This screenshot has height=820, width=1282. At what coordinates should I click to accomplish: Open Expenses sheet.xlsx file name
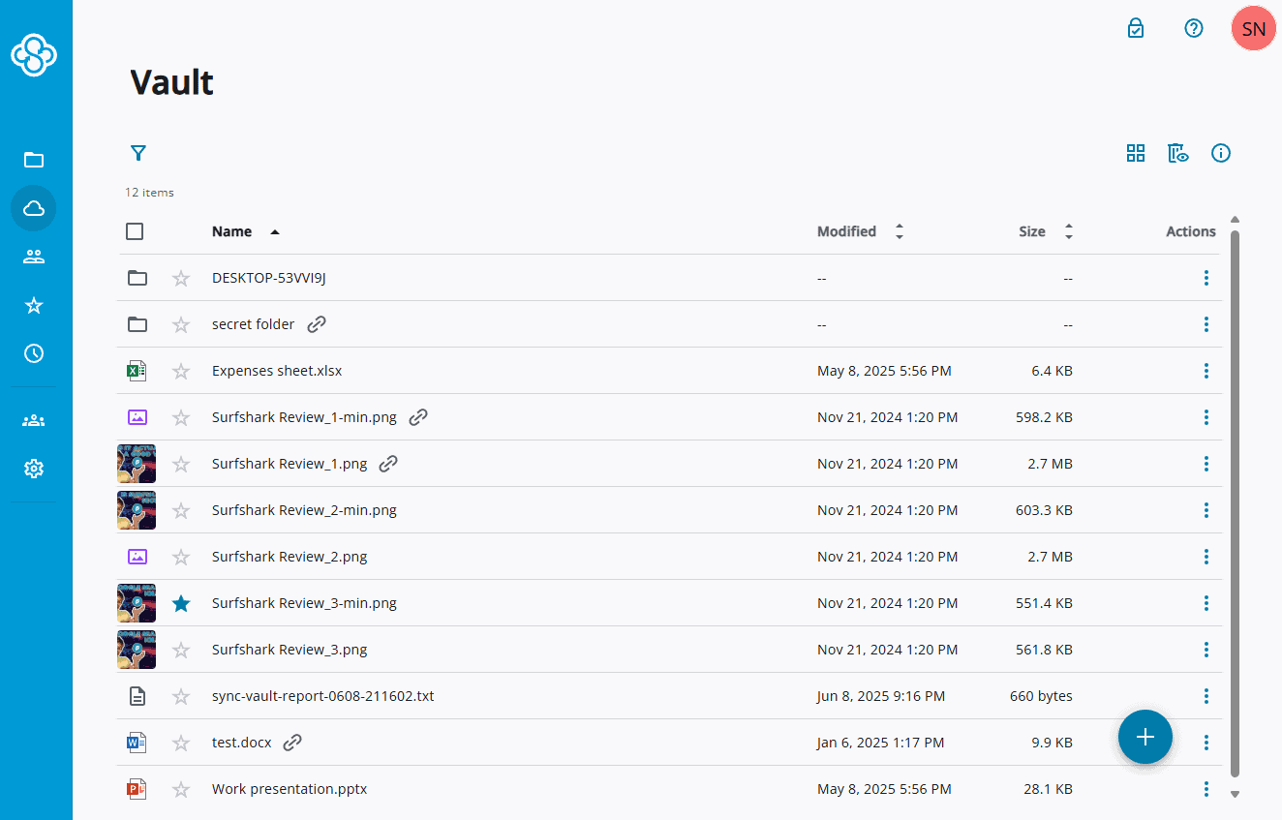click(x=277, y=371)
